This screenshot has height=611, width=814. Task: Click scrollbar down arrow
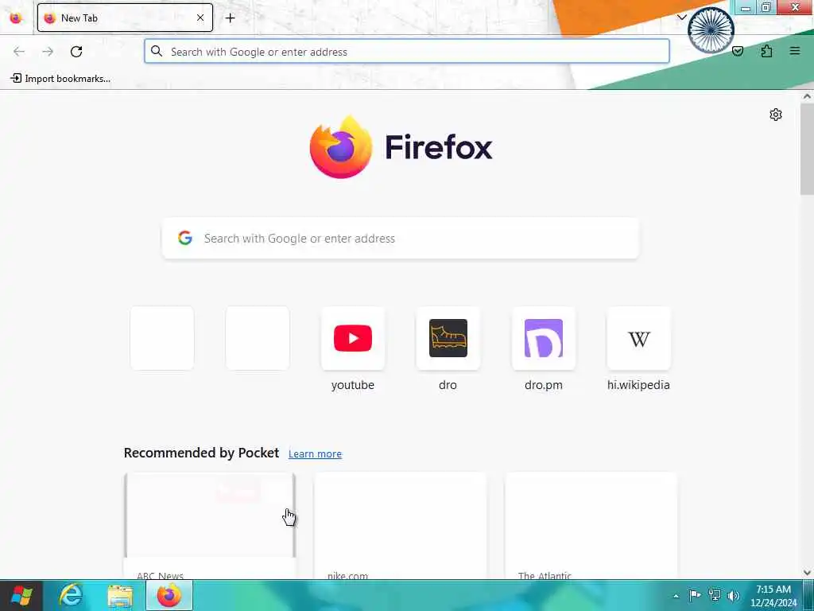click(x=807, y=573)
